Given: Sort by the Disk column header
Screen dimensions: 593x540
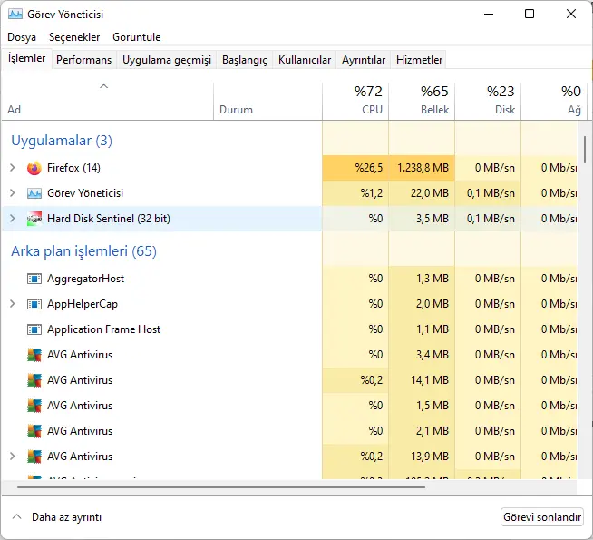Looking at the screenshot, I should [x=488, y=102].
